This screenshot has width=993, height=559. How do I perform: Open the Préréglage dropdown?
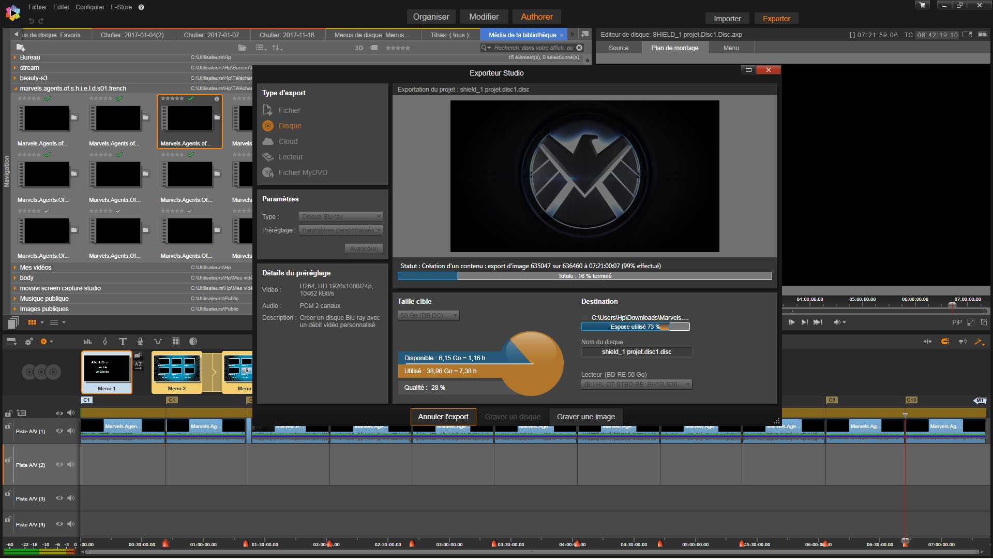coord(340,230)
